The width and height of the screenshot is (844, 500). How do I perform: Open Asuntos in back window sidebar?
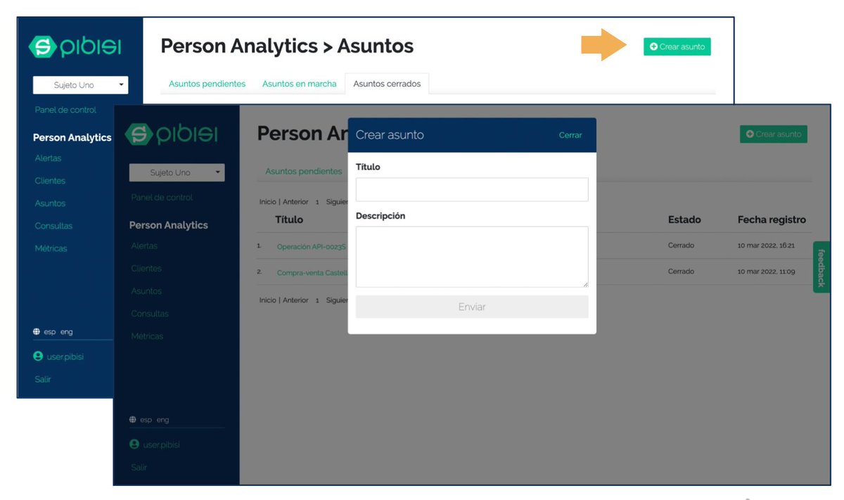[x=50, y=203]
